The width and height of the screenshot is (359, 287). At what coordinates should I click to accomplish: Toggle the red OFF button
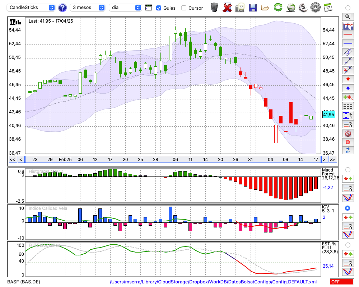pos(342,282)
